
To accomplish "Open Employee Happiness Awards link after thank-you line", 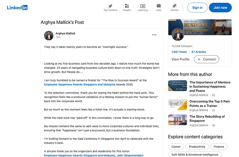I will (x=79, y=155).
